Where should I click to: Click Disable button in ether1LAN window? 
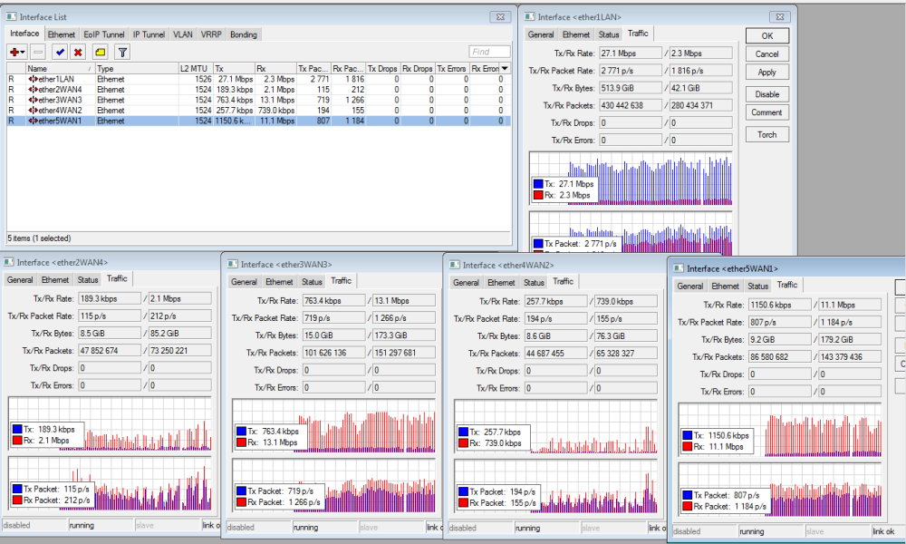[x=766, y=94]
